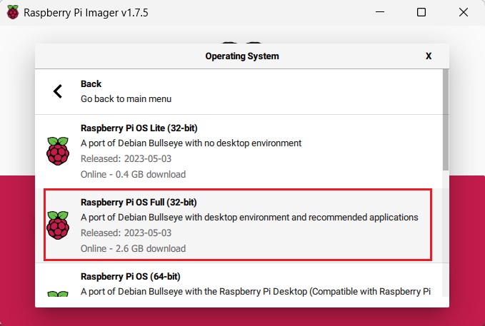The image size is (485, 326).
Task: Click the raspberry icon for 64-bit OS
Action: click(x=57, y=291)
